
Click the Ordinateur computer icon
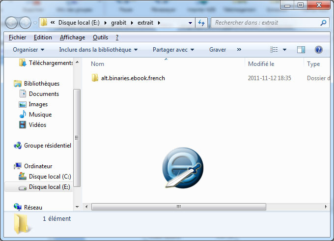pyautogui.click(x=18, y=166)
